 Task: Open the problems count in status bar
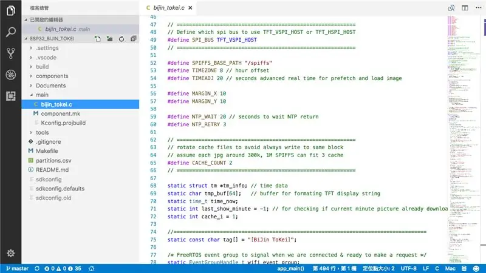pyautogui.click(x=63, y=268)
